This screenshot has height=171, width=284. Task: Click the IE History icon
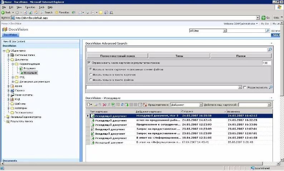pos(74,12)
